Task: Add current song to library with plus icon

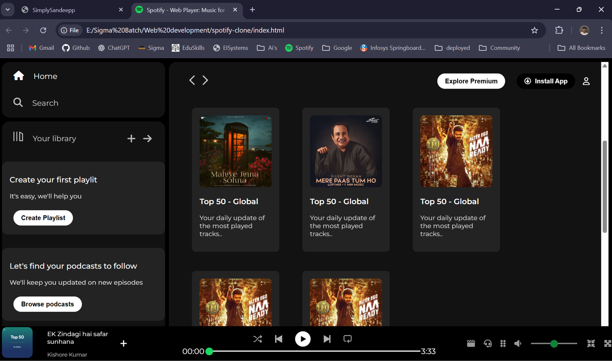Action: pyautogui.click(x=124, y=343)
